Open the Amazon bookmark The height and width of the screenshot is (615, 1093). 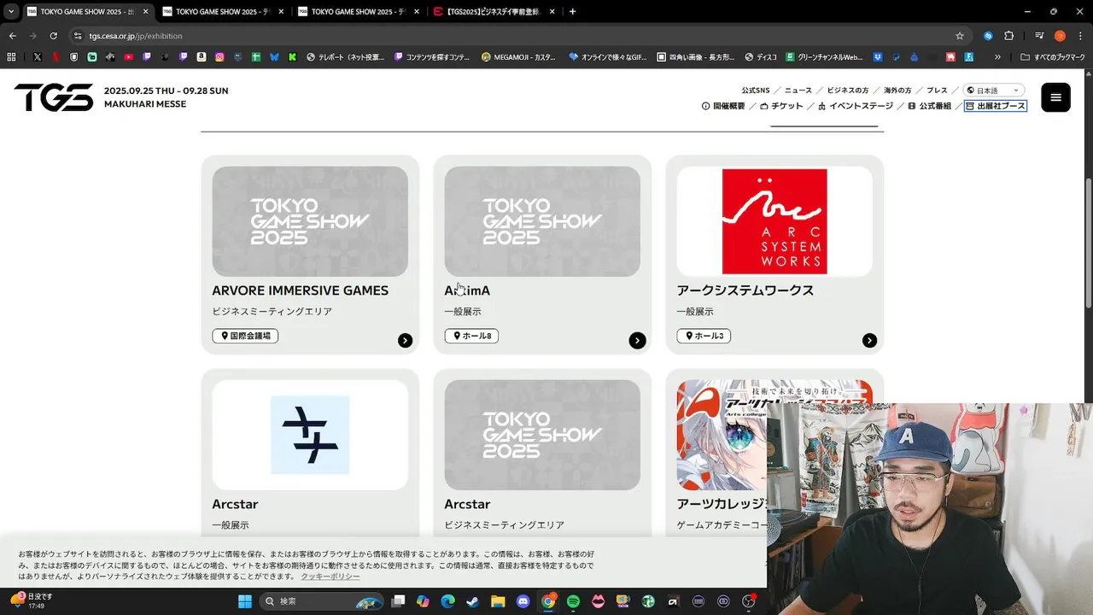click(x=202, y=57)
